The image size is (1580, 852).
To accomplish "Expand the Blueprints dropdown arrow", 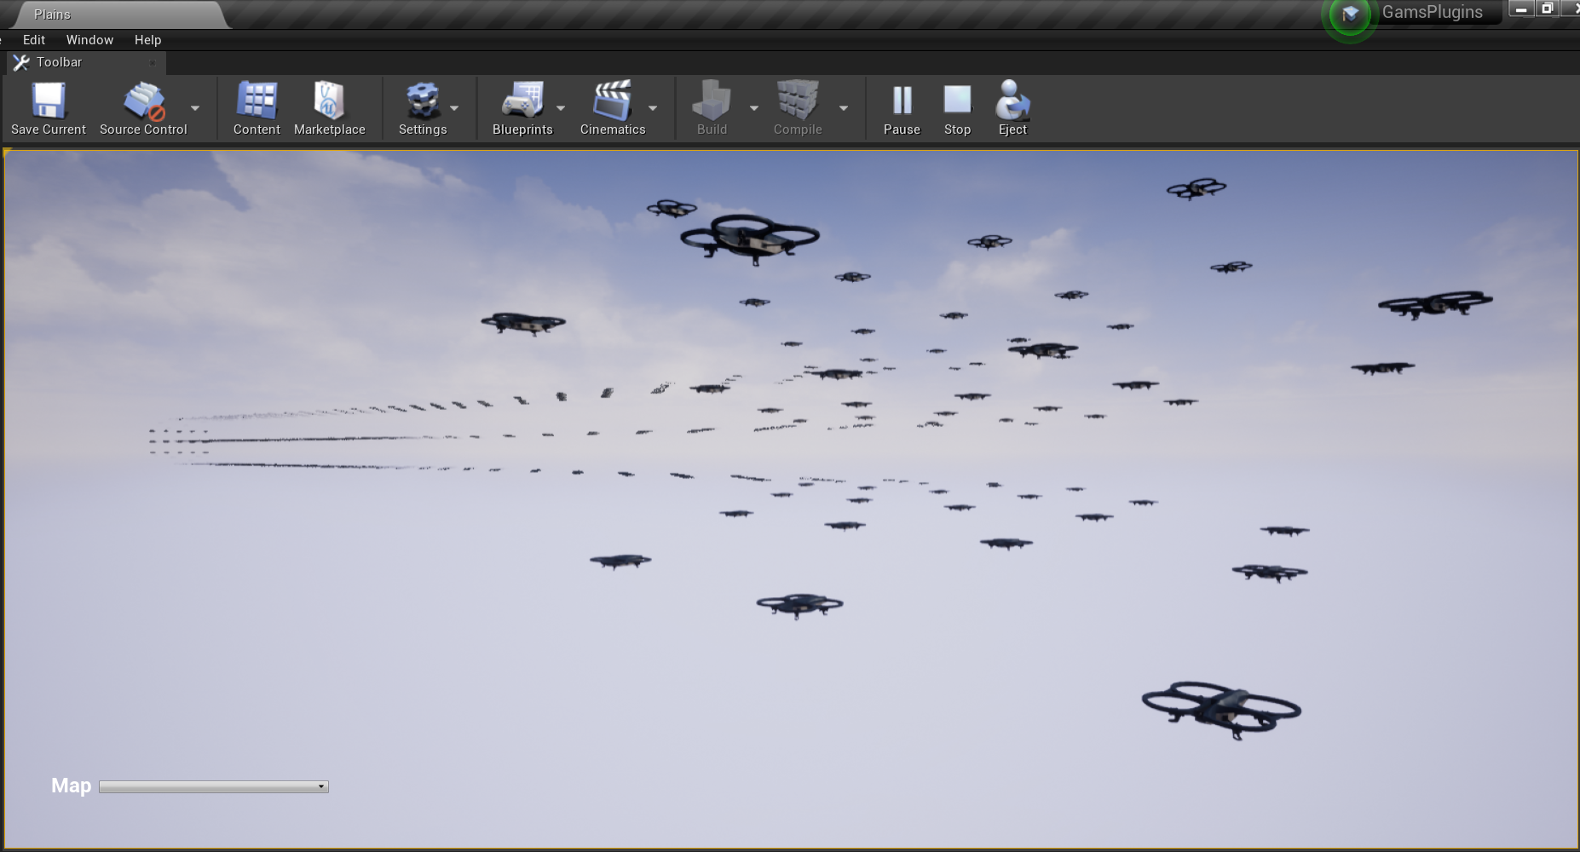I will point(561,109).
